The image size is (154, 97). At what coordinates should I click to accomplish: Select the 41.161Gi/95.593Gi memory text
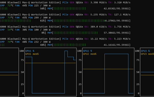[116, 45]
